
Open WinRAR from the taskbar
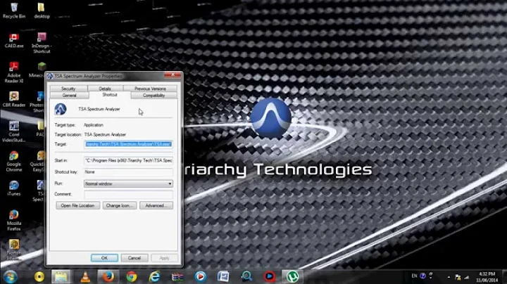pos(177,277)
